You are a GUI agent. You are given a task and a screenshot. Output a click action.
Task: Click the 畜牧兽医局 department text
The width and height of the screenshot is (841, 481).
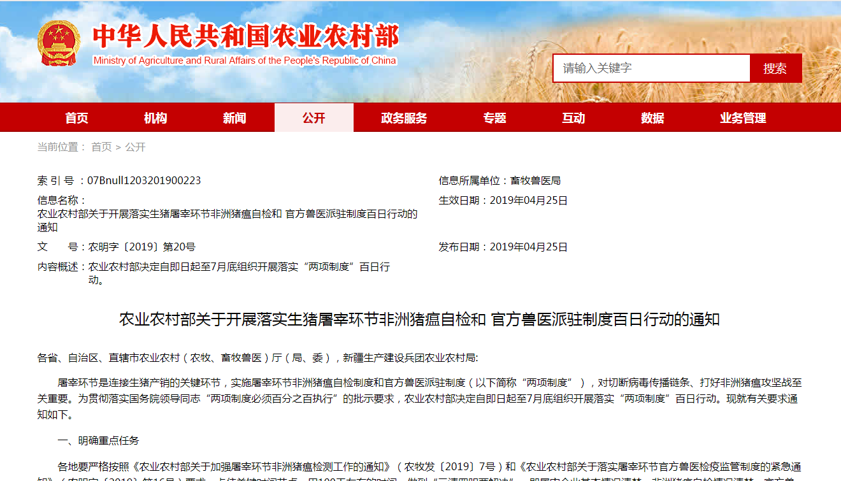[535, 180]
